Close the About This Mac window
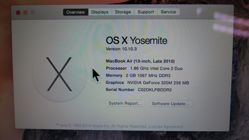This screenshot has height=140, width=249. [x=18, y=12]
